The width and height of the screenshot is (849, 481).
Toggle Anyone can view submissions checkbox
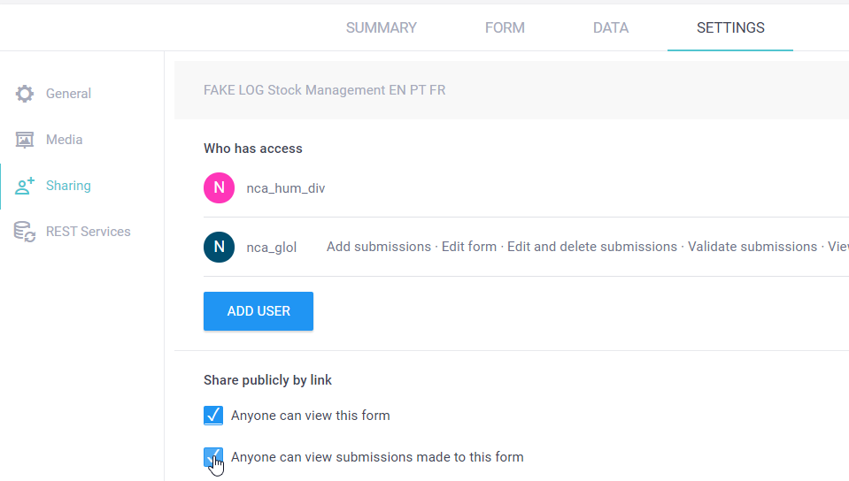coord(213,457)
